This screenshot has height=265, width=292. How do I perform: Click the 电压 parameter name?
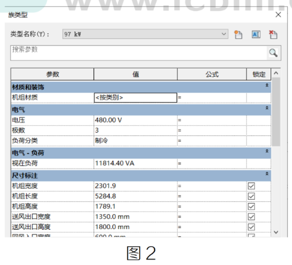18,120
